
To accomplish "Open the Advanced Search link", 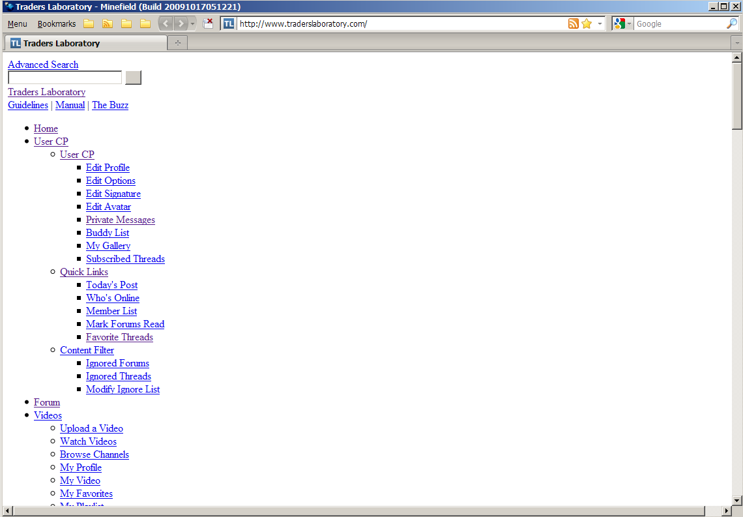I will (x=43, y=65).
